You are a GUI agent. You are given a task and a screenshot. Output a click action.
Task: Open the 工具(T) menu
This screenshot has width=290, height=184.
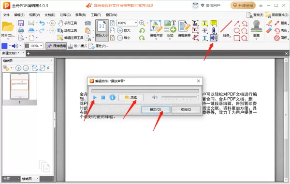96,15
